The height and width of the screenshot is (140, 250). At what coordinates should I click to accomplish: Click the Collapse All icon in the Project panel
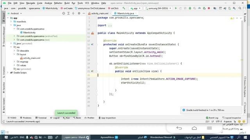[73, 14]
